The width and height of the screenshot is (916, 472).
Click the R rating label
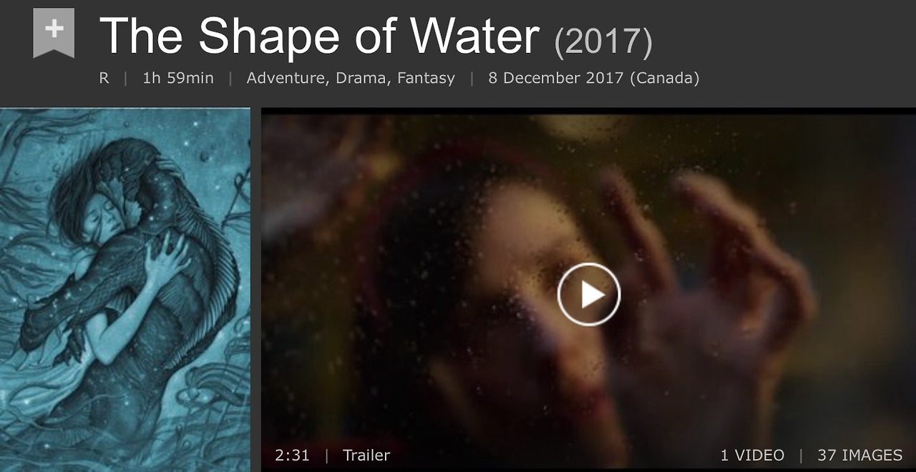[x=104, y=78]
